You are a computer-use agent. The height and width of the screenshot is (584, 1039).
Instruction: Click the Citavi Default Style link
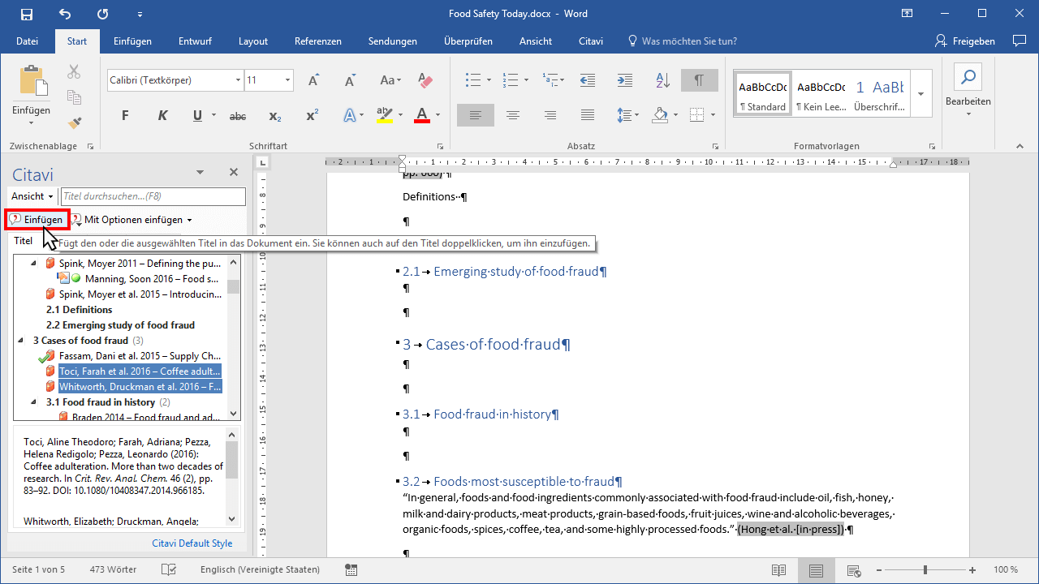(x=192, y=543)
